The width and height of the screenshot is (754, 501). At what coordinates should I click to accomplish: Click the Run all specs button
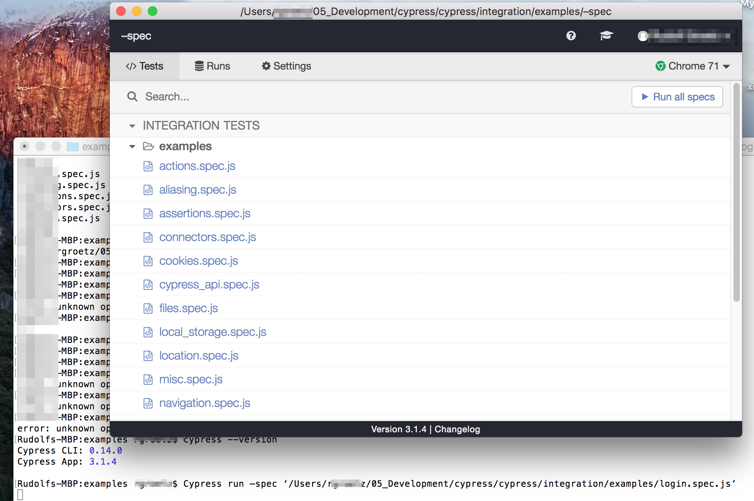[677, 97]
